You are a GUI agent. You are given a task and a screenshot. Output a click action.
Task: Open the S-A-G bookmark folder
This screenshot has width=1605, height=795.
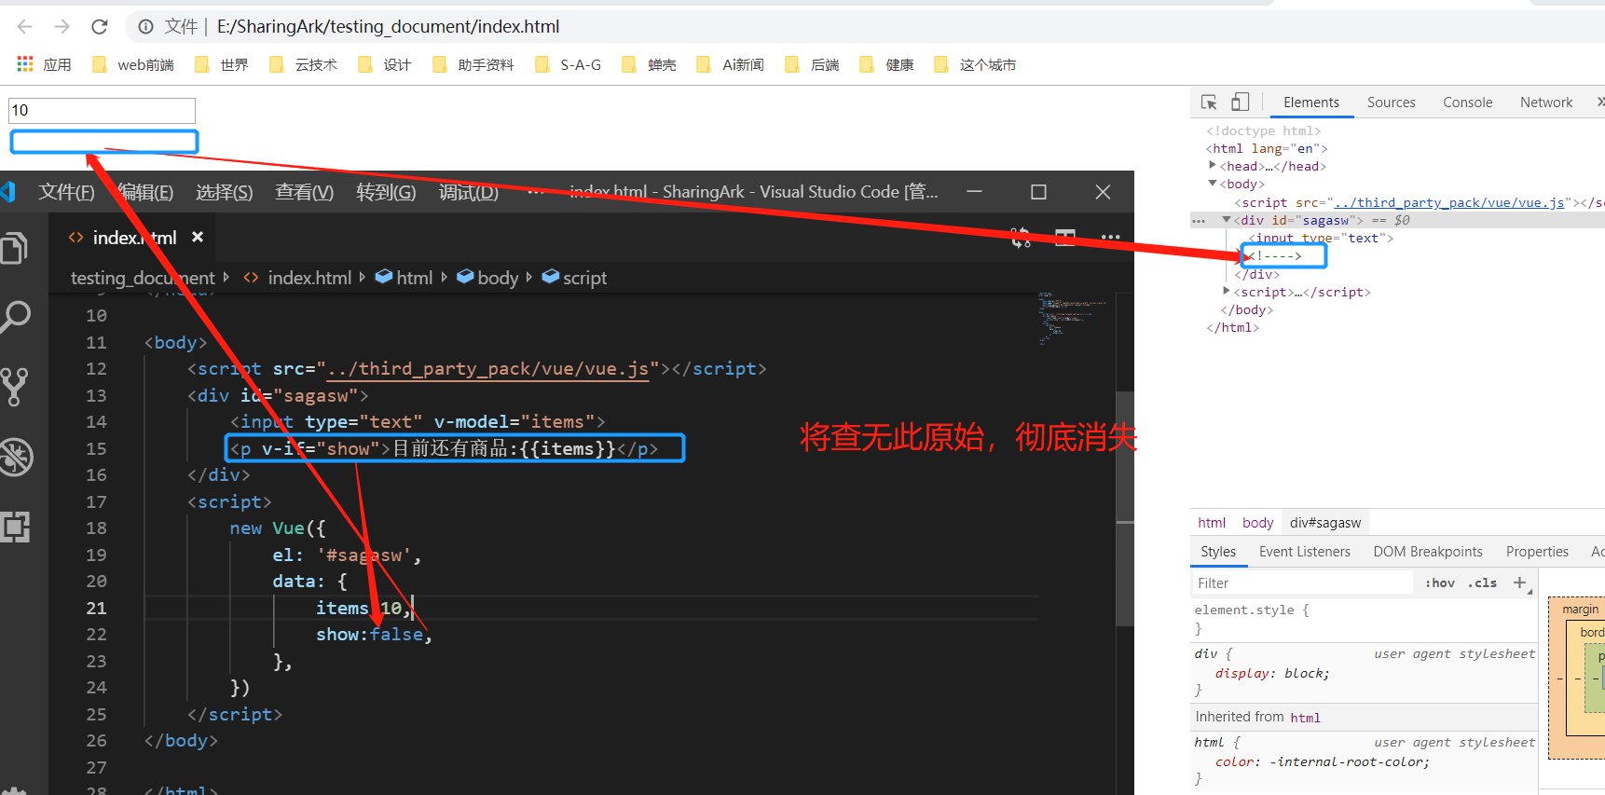point(569,64)
